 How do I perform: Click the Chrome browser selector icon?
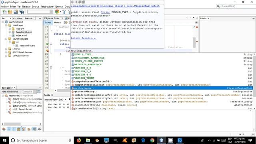tap(57, 12)
